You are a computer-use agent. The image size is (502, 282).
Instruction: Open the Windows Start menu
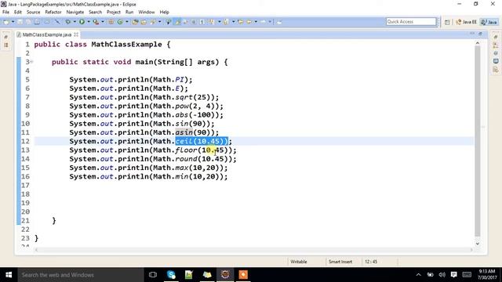coord(9,275)
